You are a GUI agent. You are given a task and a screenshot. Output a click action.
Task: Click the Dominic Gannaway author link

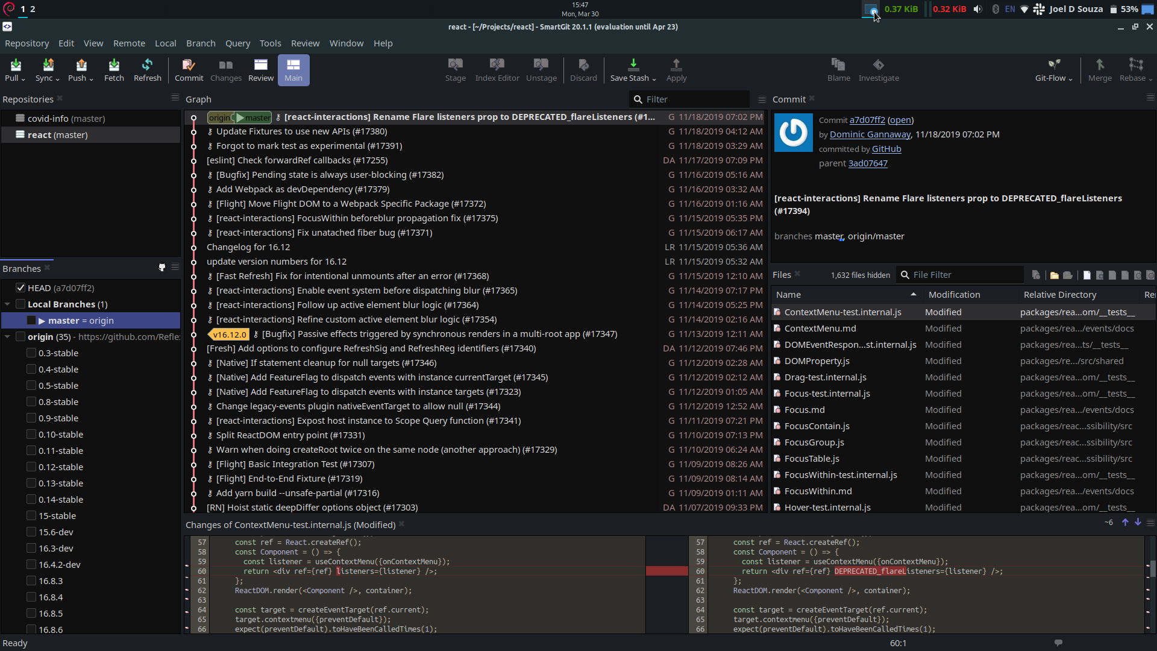(870, 134)
